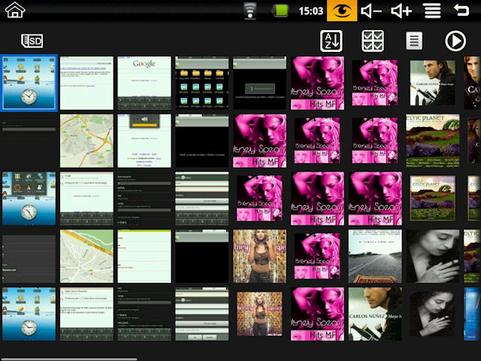This screenshot has width=481, height=361.
Task: Click the horizontal scroll indicator at bottom
Action: tap(68, 359)
